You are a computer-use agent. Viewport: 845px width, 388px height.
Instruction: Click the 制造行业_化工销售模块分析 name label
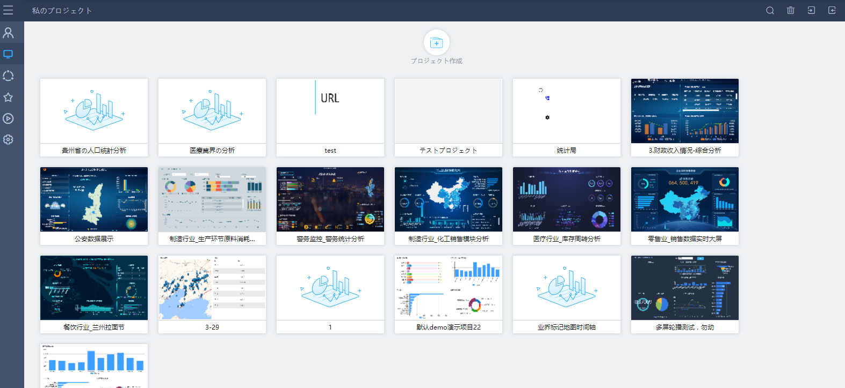(x=449, y=239)
